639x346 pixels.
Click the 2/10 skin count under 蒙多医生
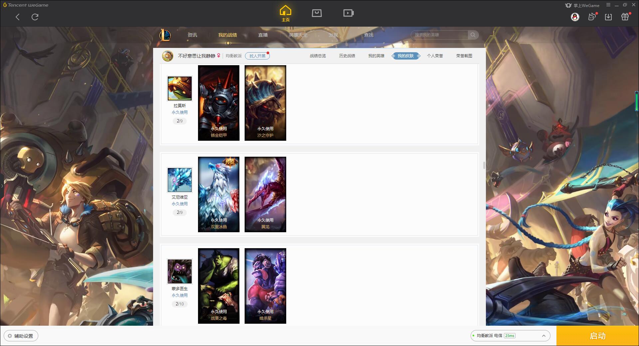pyautogui.click(x=180, y=304)
